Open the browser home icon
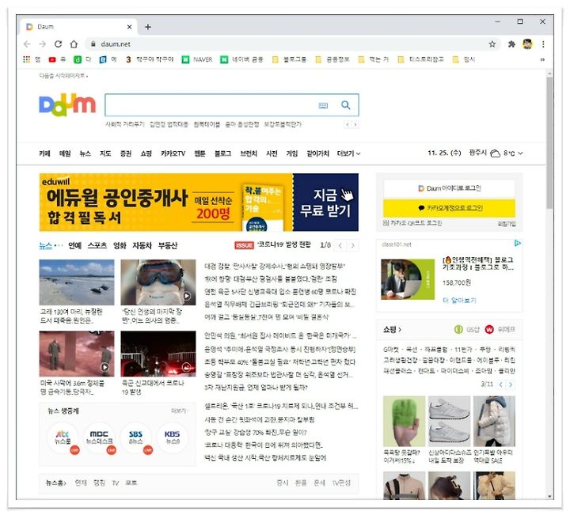 [x=74, y=44]
